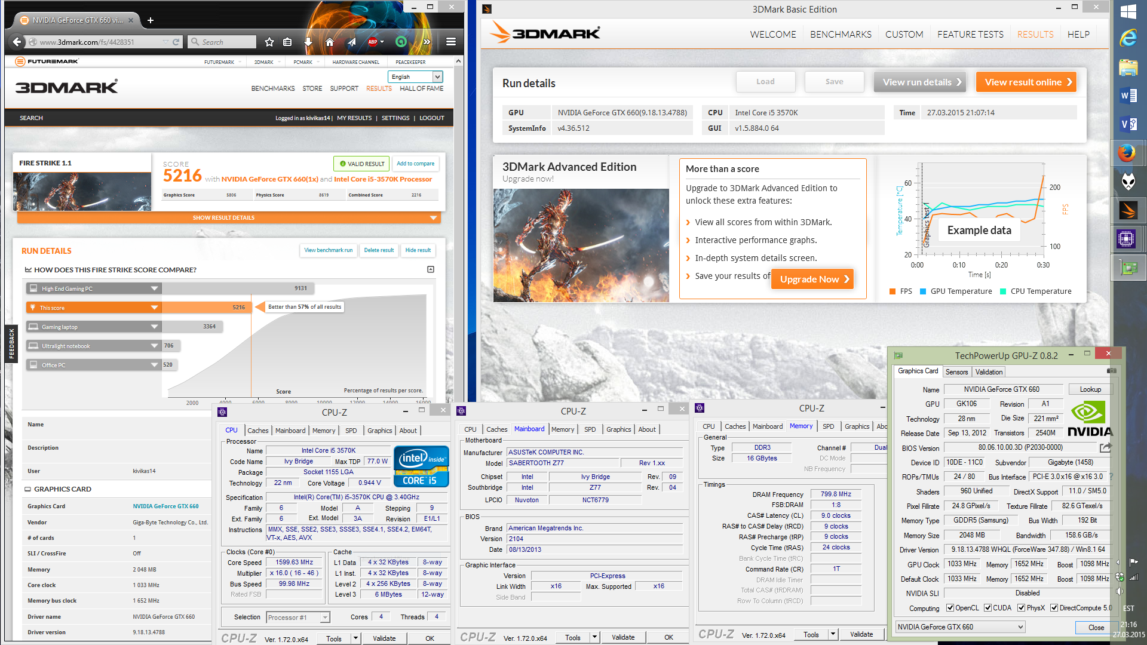Toggle the CUDA checkbox in GPU-Z
Image resolution: width=1147 pixels, height=645 pixels.
pyautogui.click(x=988, y=608)
